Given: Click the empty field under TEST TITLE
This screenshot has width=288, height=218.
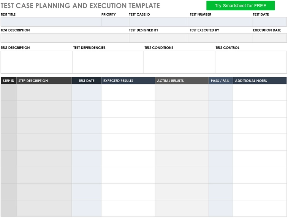Looking at the screenshot, I should pyautogui.click(x=51, y=22).
